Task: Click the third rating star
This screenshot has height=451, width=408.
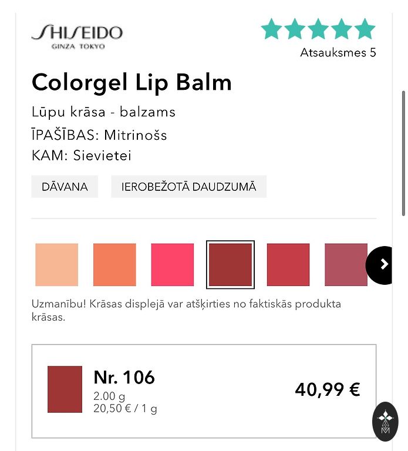Action: (318, 29)
